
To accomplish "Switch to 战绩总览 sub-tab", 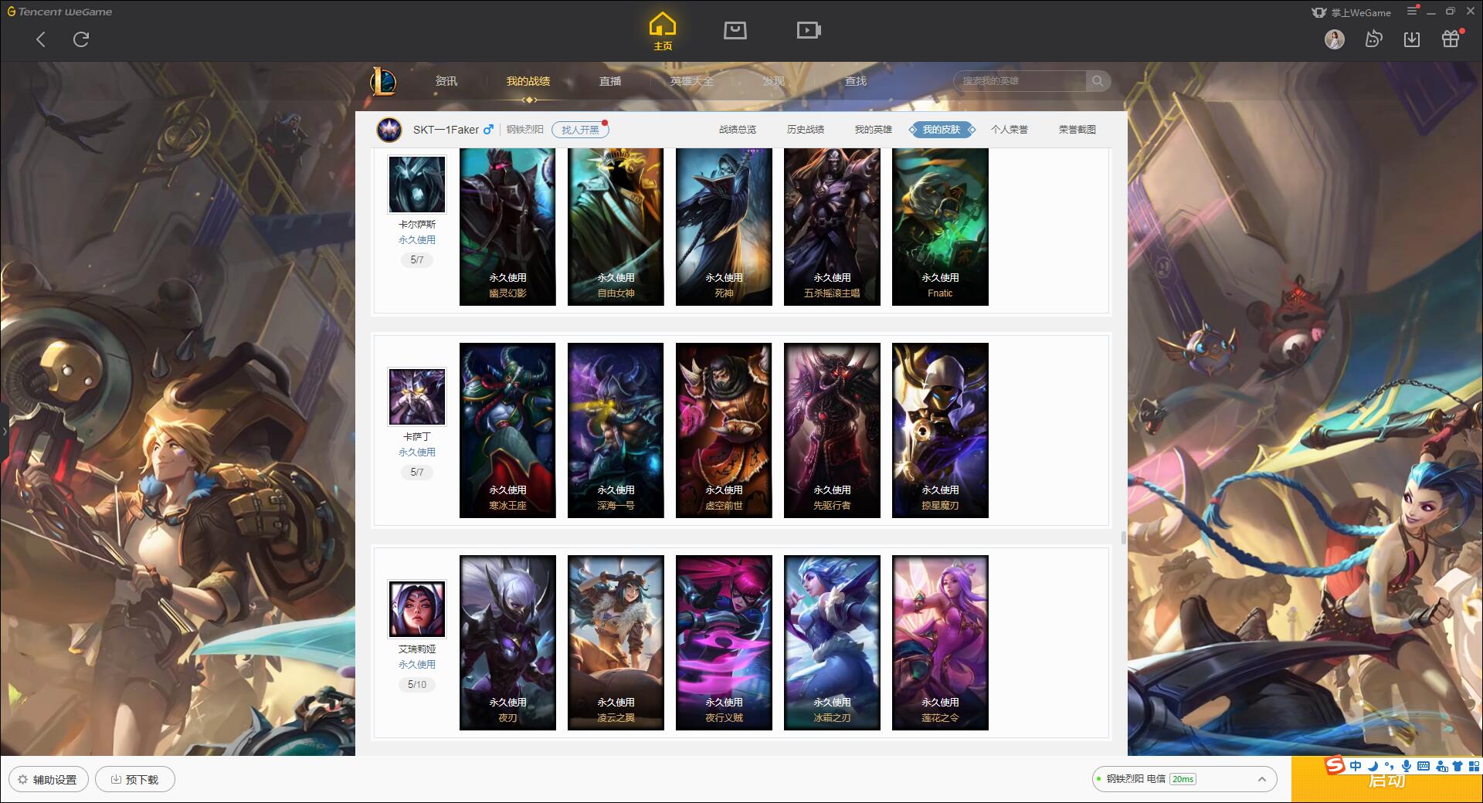I will 738,130.
